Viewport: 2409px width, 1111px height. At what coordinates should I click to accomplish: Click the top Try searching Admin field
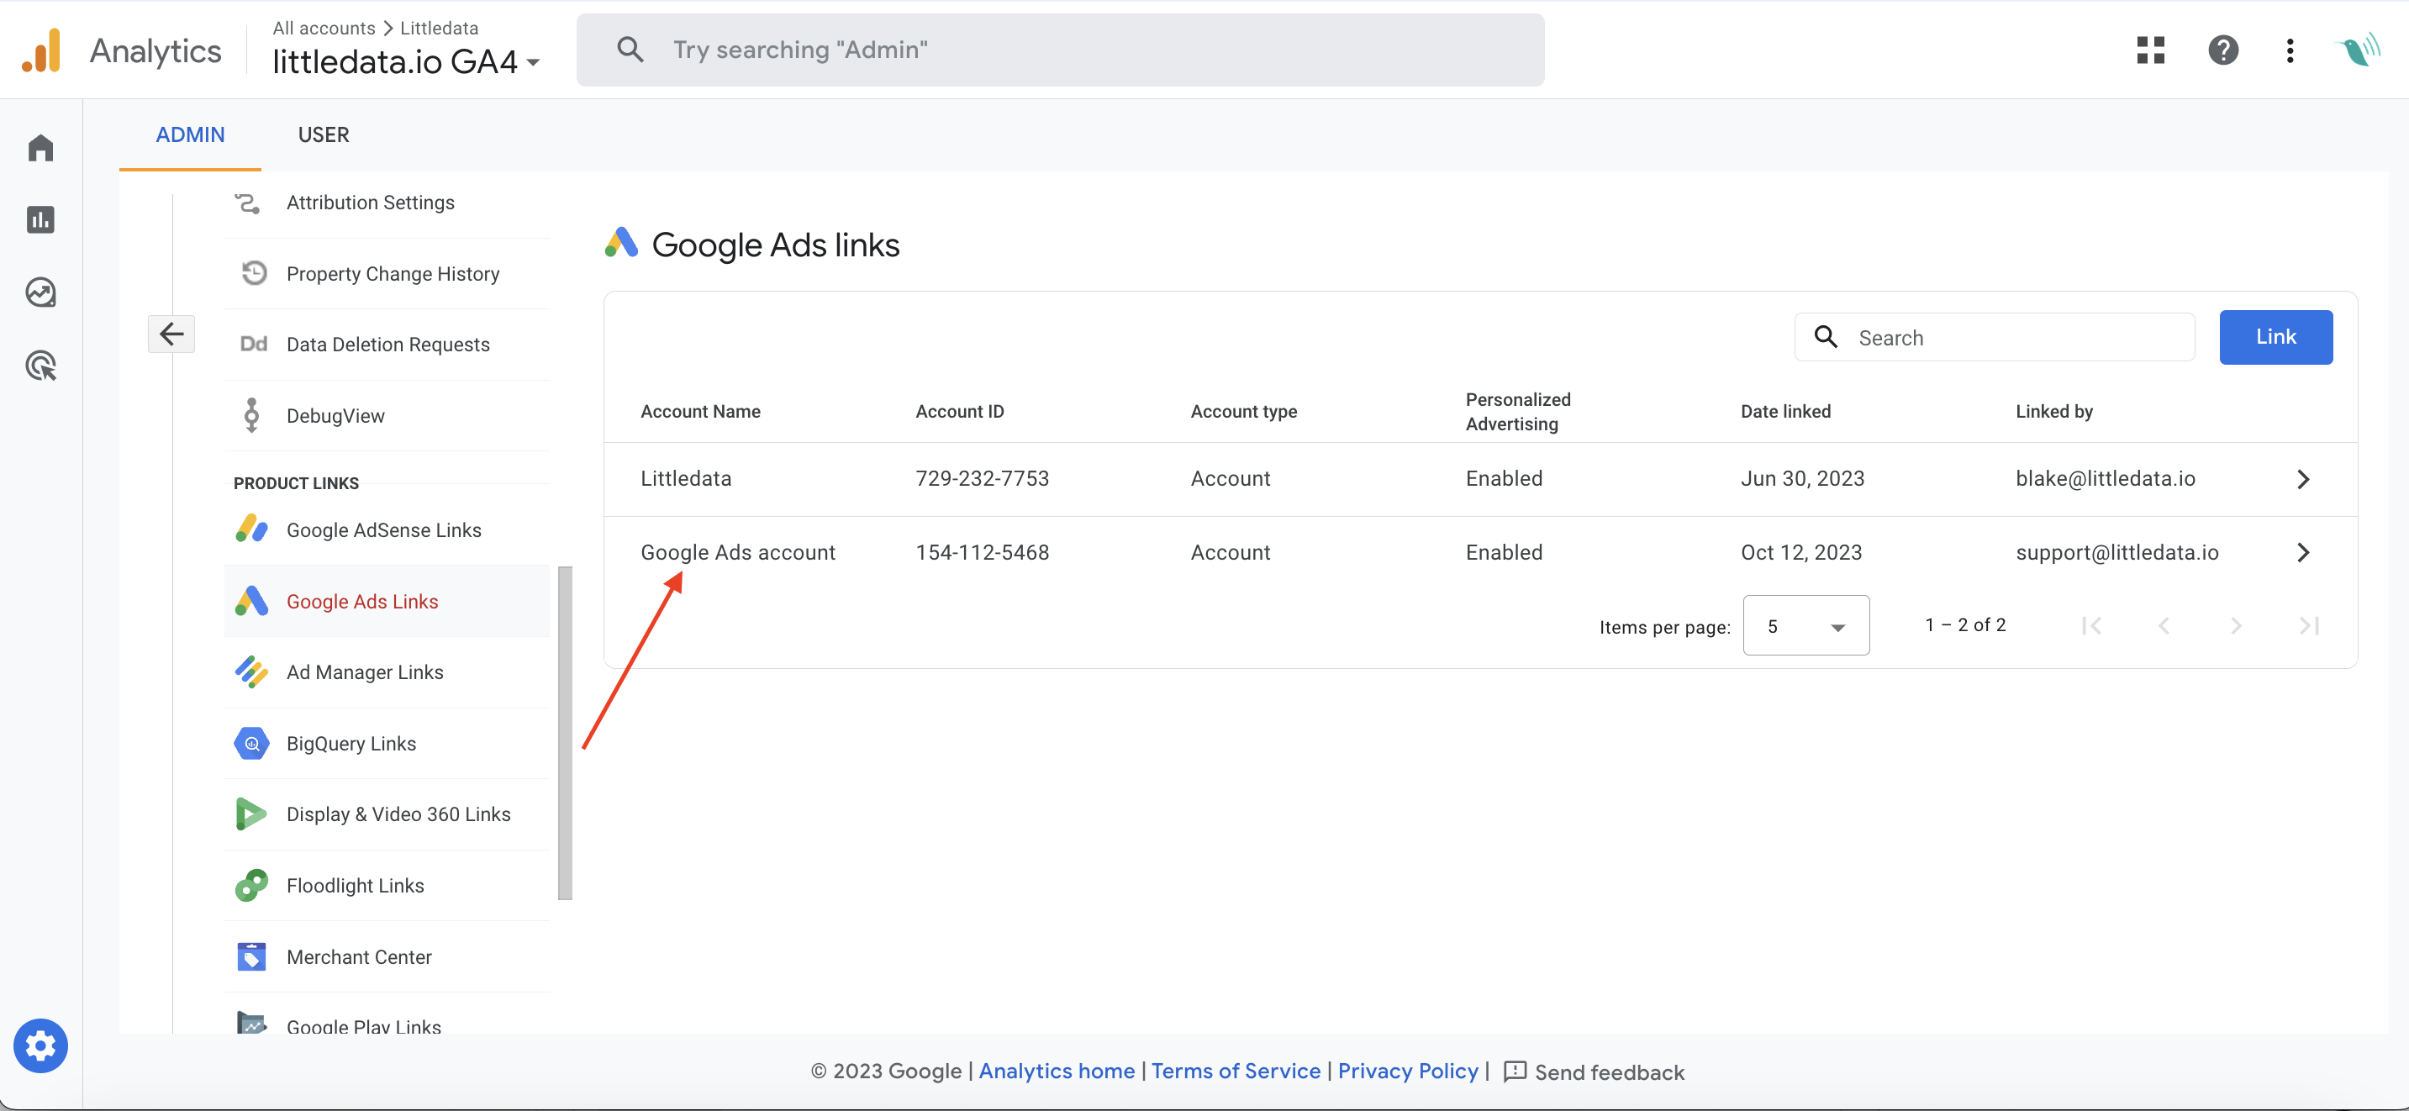[x=1061, y=50]
